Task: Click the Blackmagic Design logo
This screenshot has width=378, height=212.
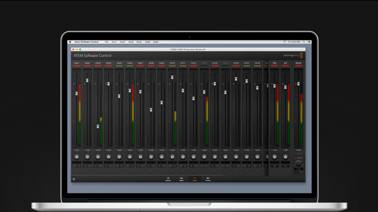Action: coord(292,55)
